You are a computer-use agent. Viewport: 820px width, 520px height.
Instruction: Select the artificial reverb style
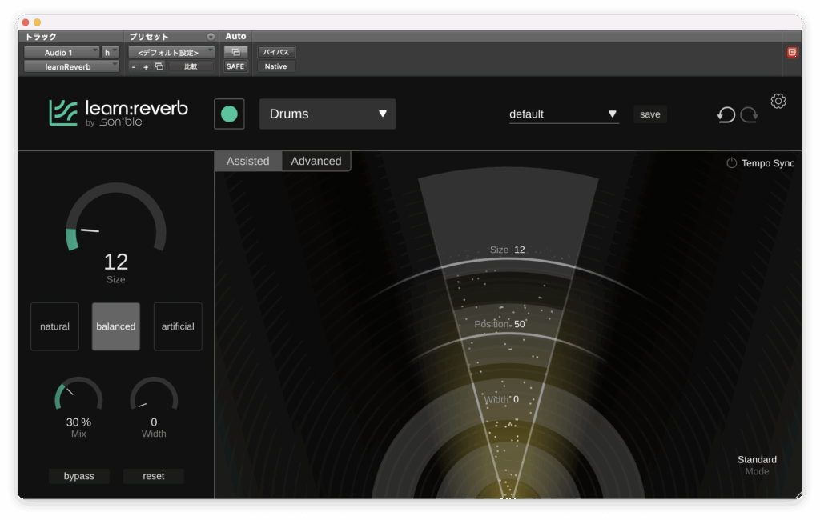click(x=178, y=326)
